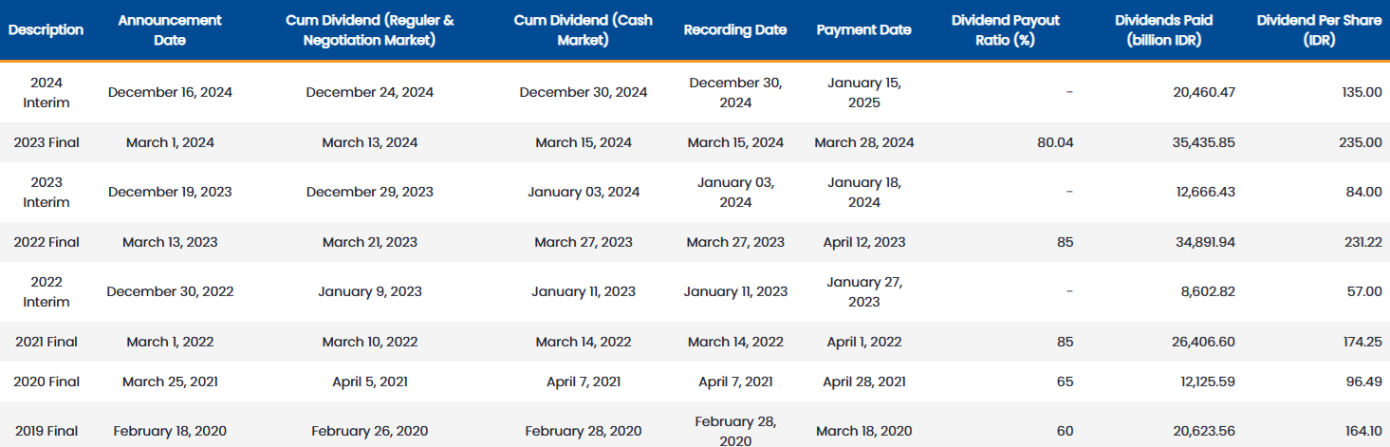Click the 2023 Final row label
This screenshot has width=1390, height=447.
[46, 142]
